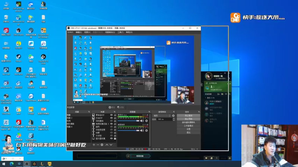Click Edge browser icon in the taskbar
This screenshot has width=298, height=167.
click(12, 164)
